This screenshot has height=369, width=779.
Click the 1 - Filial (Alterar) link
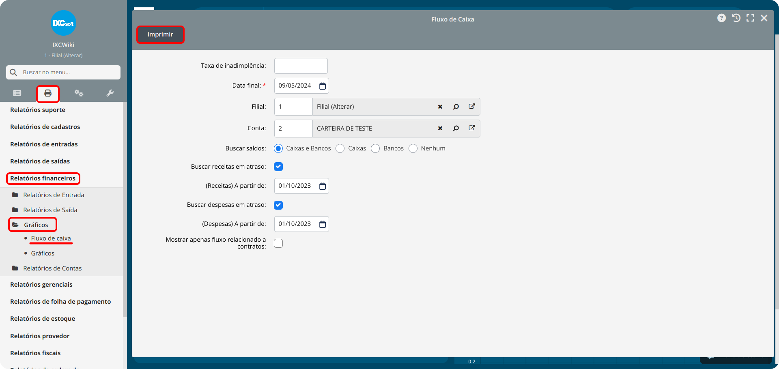coord(63,56)
